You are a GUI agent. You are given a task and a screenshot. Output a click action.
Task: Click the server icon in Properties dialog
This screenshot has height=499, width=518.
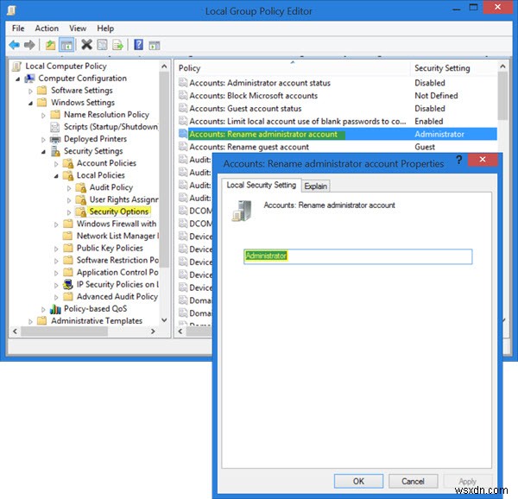(x=242, y=211)
